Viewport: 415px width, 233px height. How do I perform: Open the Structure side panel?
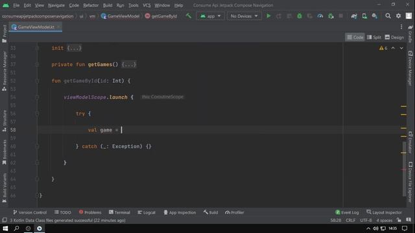[x=5, y=121]
